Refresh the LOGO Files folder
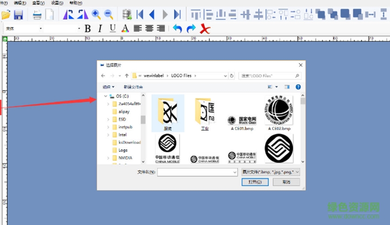 pyautogui.click(x=232, y=76)
